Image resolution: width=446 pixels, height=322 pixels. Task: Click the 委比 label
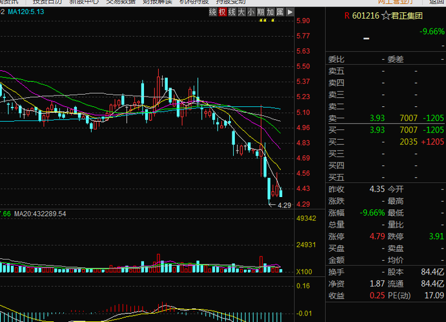coord(336,59)
